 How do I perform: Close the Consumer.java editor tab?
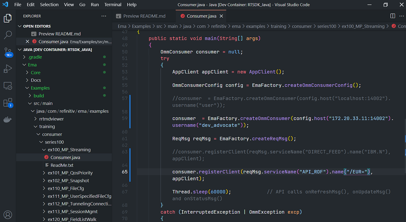(221, 16)
